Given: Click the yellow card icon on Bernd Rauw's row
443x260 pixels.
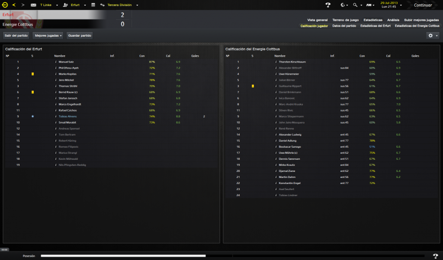Looking at the screenshot, I should click(x=33, y=92).
